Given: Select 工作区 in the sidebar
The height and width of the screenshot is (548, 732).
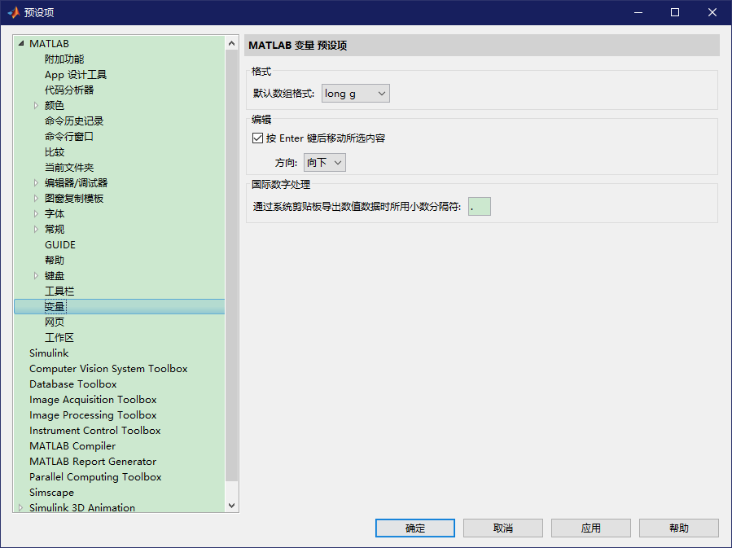Looking at the screenshot, I should (59, 337).
